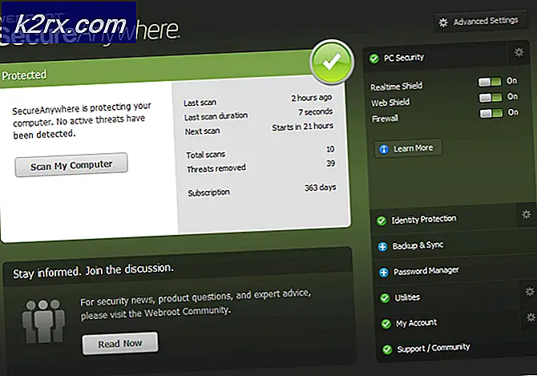The height and width of the screenshot is (376, 537).
Task: Click the 'Protected' status header
Action: pyautogui.click(x=24, y=75)
